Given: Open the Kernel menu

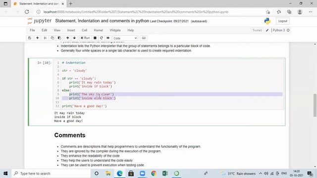Looking at the screenshot, I should pyautogui.click(x=98, y=30).
